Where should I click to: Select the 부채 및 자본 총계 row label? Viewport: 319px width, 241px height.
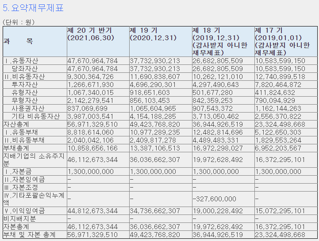tap(30, 235)
